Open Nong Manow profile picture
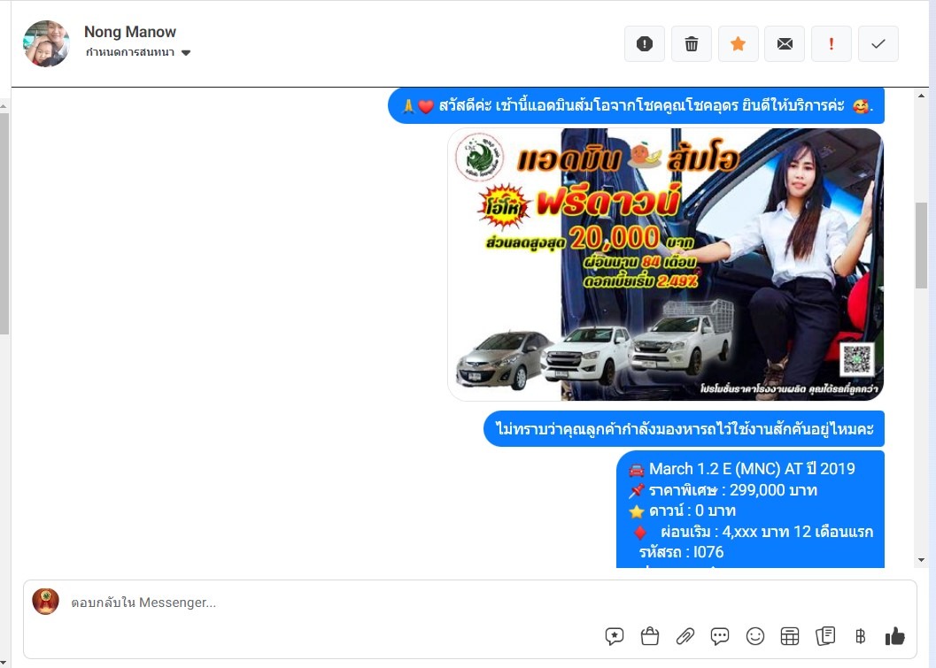 click(x=46, y=43)
